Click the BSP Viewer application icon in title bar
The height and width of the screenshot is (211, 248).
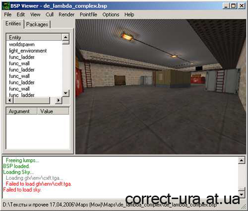coord(6,6)
